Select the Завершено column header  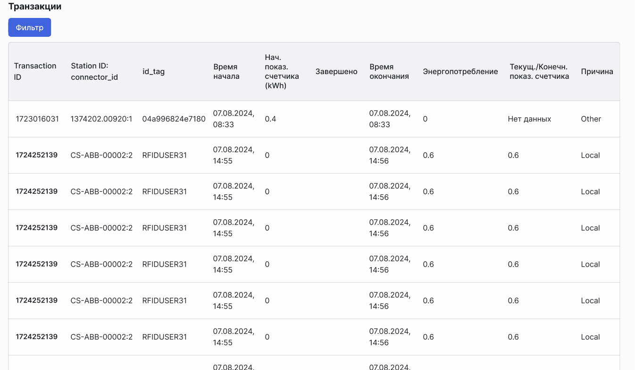pos(336,72)
